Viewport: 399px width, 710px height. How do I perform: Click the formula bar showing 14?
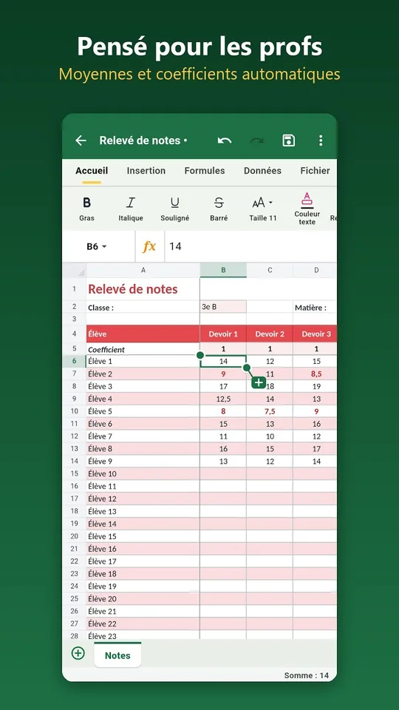pyautogui.click(x=250, y=246)
